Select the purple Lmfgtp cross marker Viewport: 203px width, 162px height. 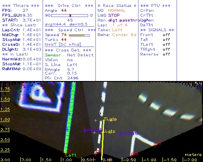click(x=120, y=134)
